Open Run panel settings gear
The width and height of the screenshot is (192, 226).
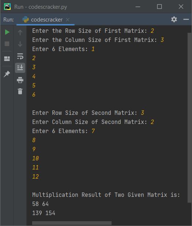click(x=174, y=19)
